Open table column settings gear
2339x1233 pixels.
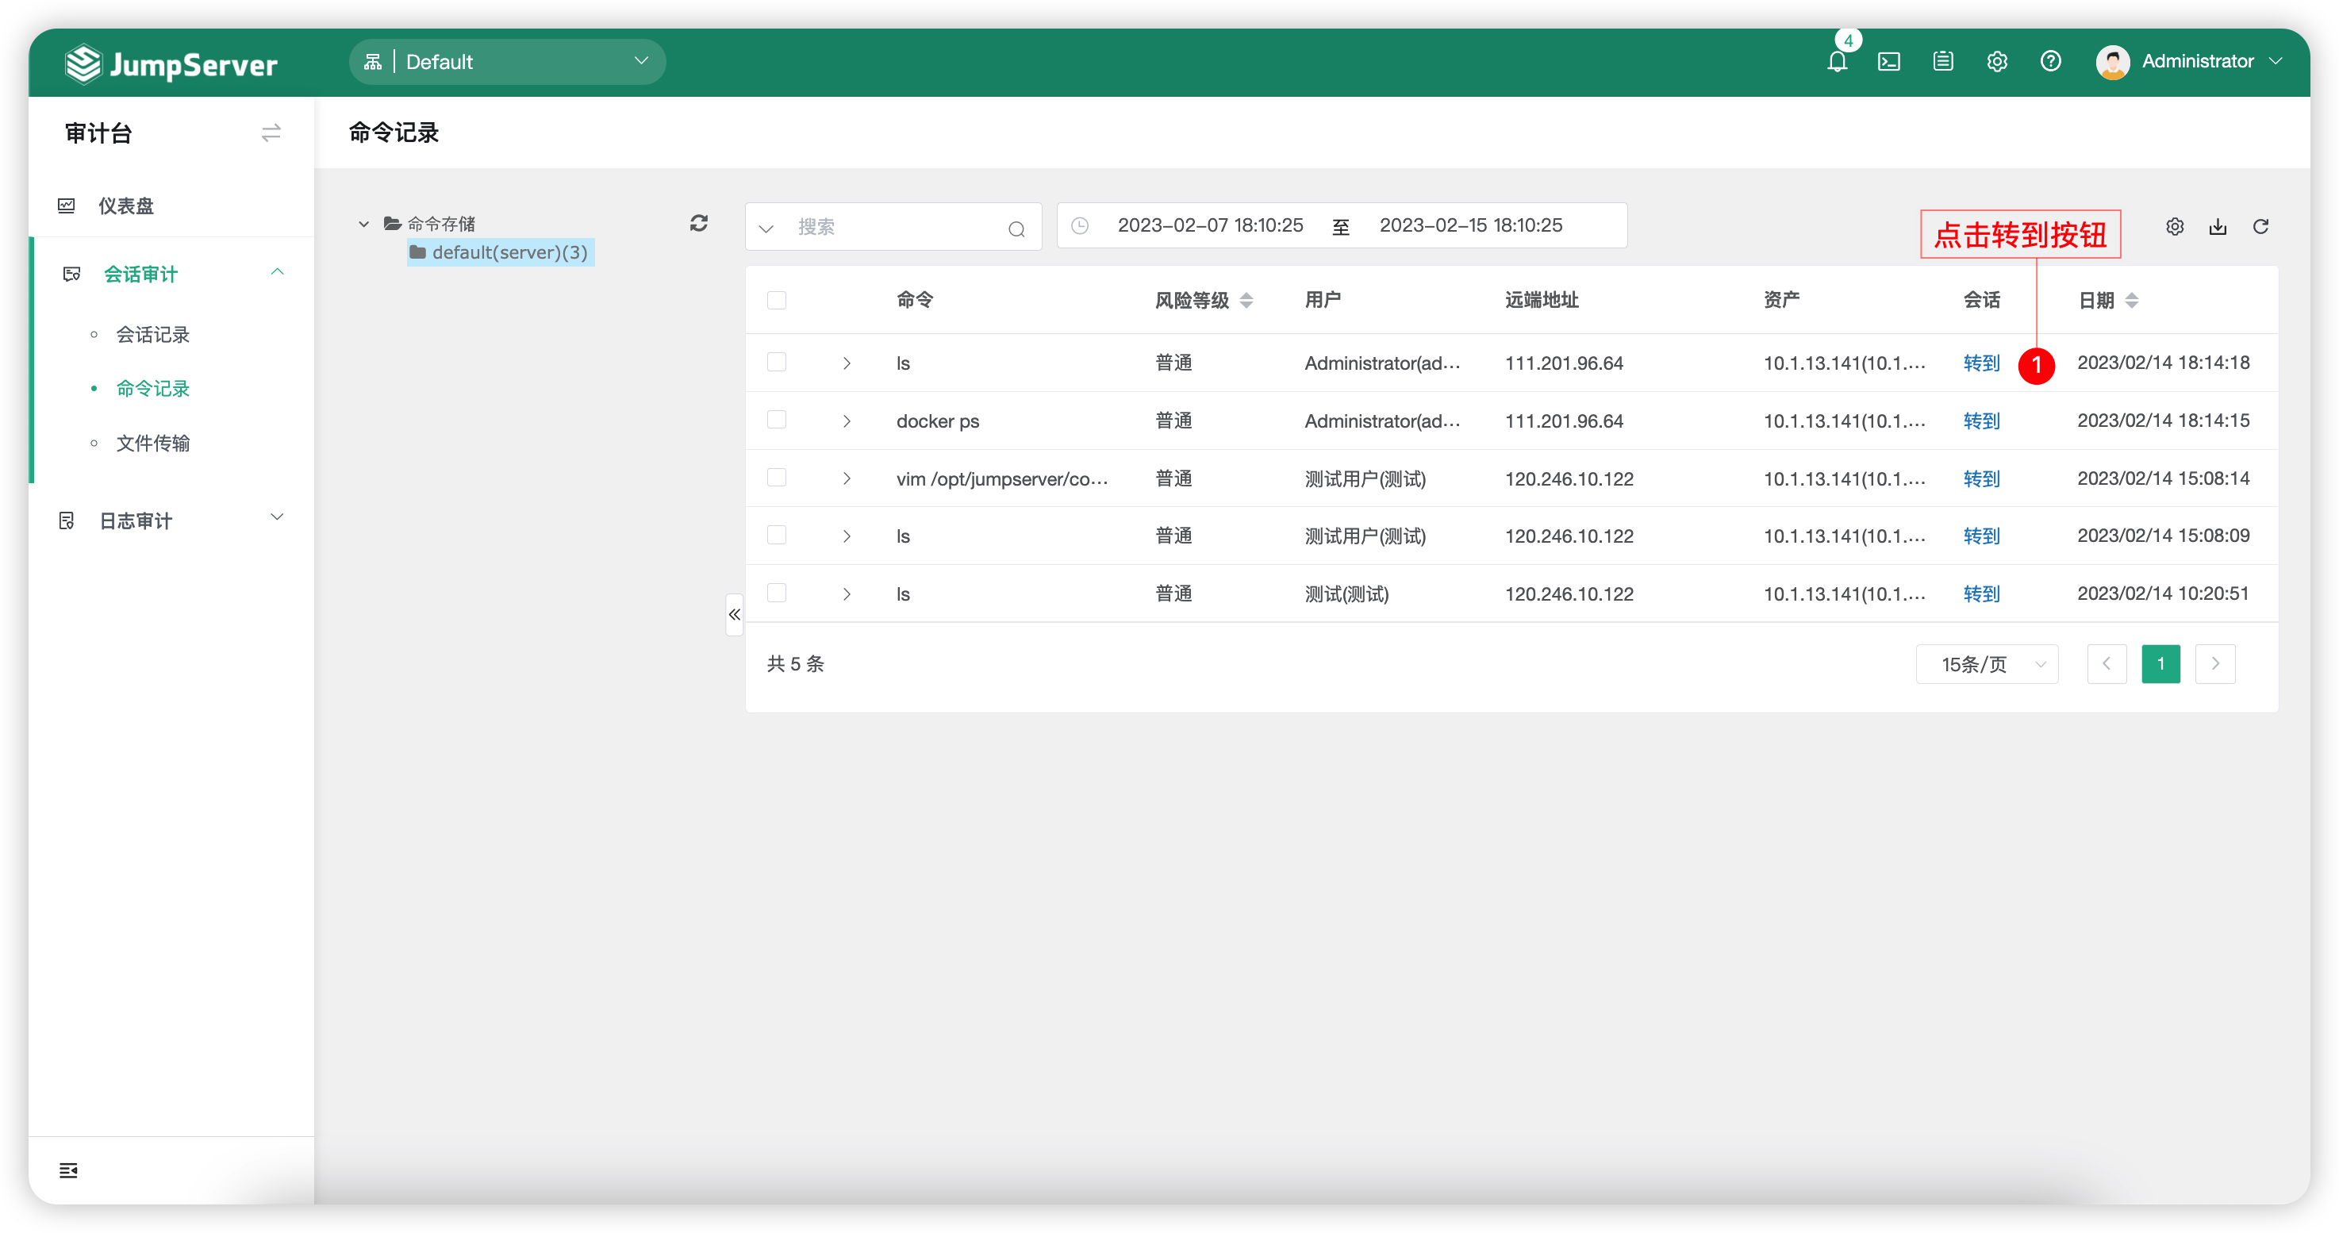(2175, 226)
